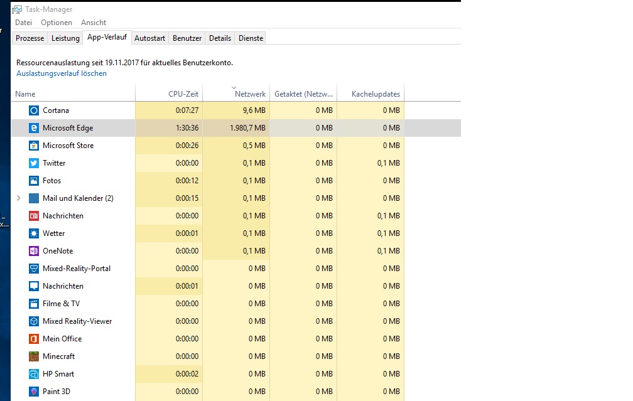Sort by the CPU-Zeit column header
Screen dimensions: 633x401
click(x=169, y=94)
